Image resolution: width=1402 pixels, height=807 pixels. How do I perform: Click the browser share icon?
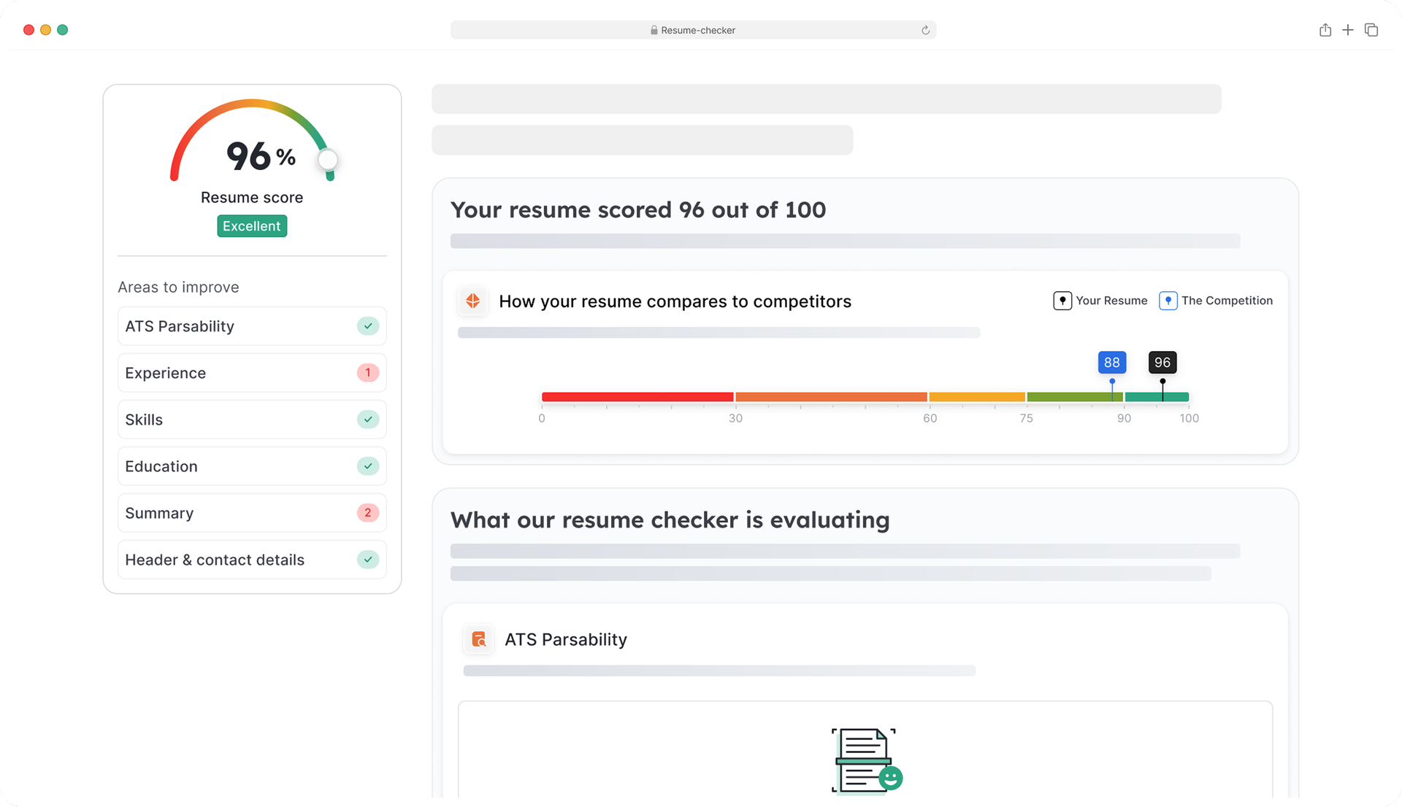click(1325, 30)
